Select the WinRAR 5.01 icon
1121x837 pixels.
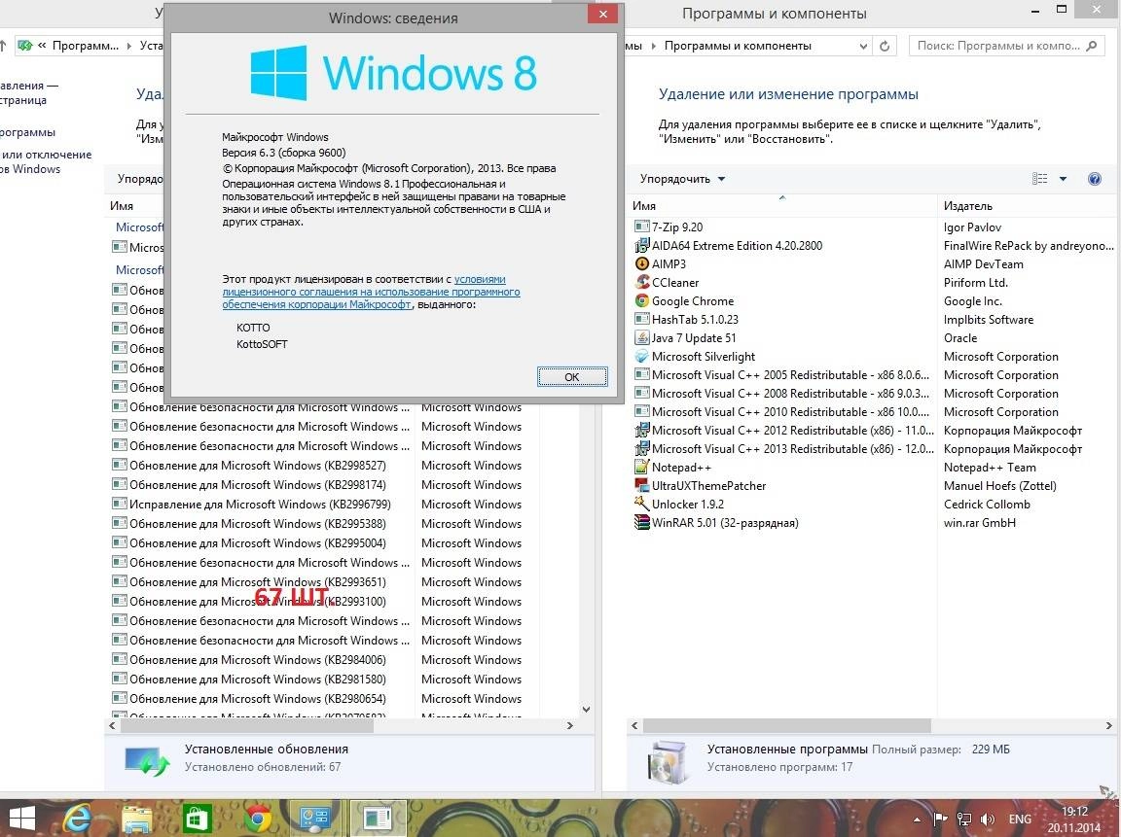(641, 523)
